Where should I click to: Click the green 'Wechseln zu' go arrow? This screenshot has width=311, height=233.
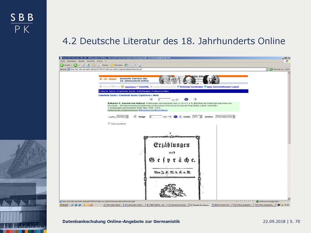271,69
